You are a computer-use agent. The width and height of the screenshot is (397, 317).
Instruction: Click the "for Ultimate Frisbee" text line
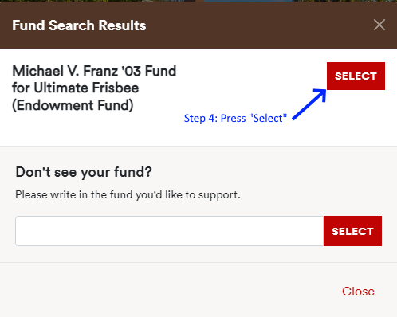76,88
